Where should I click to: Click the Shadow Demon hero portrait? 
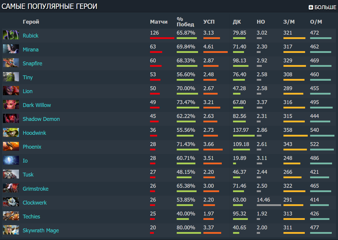(11, 119)
